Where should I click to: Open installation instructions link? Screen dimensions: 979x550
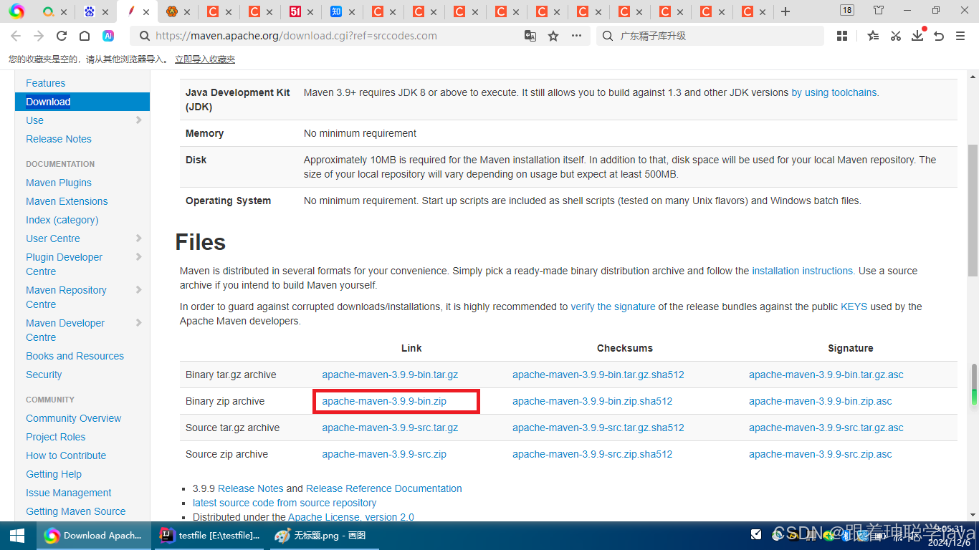[x=803, y=271]
